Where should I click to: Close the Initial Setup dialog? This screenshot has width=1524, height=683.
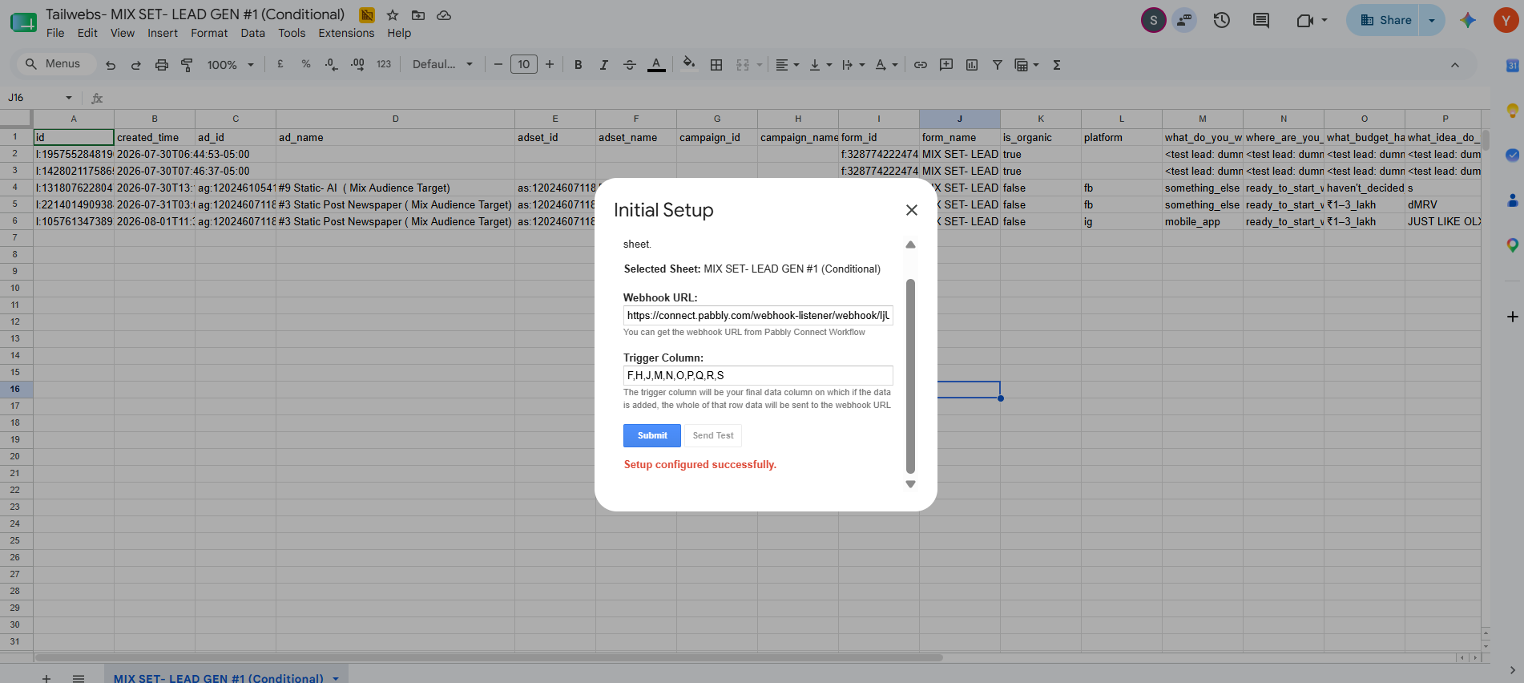pyautogui.click(x=912, y=210)
